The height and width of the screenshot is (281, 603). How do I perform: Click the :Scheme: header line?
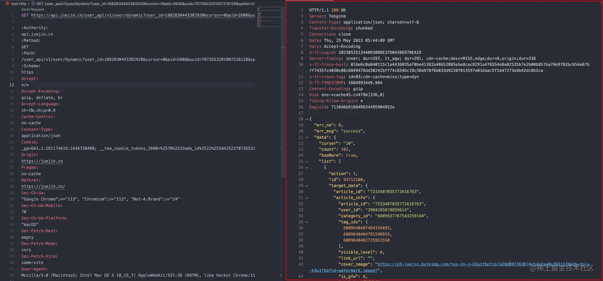coord(31,66)
